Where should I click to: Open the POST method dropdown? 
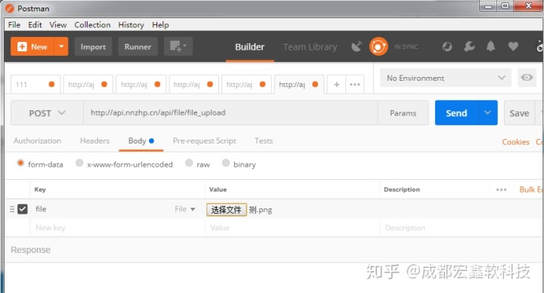47,113
